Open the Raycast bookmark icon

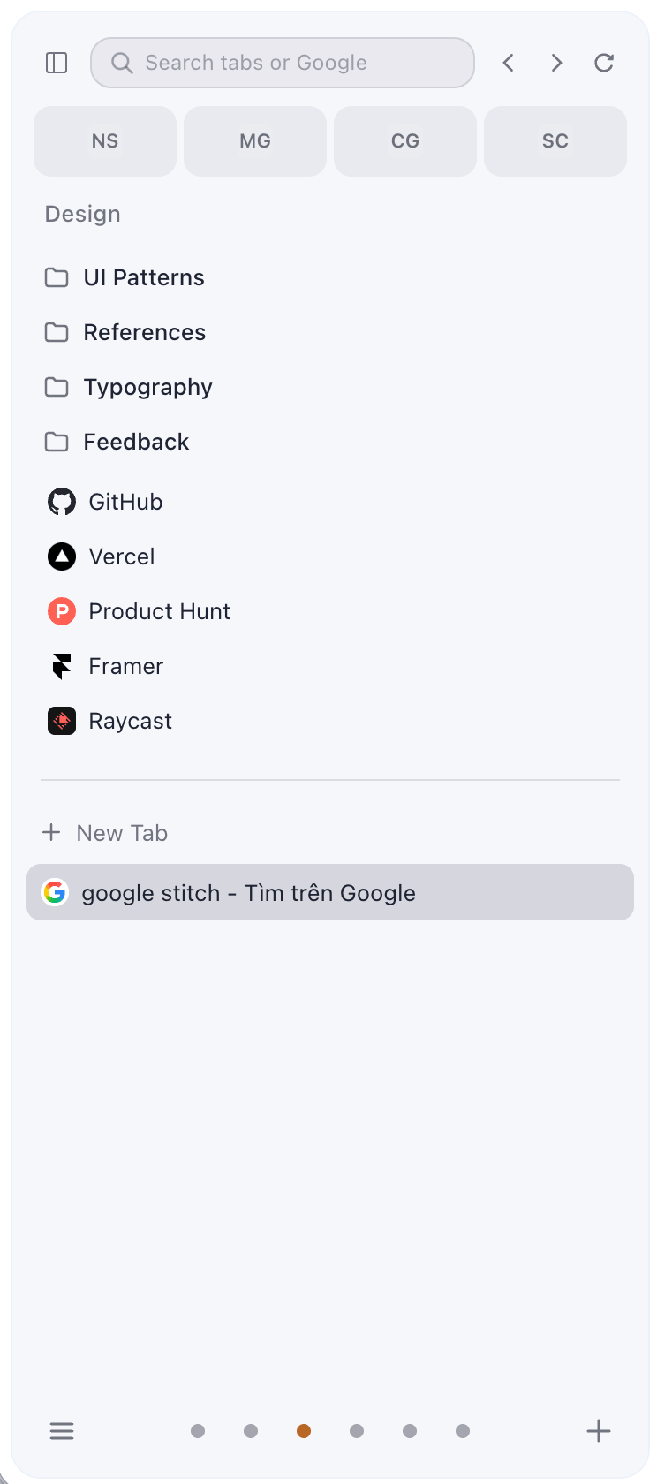pos(62,721)
